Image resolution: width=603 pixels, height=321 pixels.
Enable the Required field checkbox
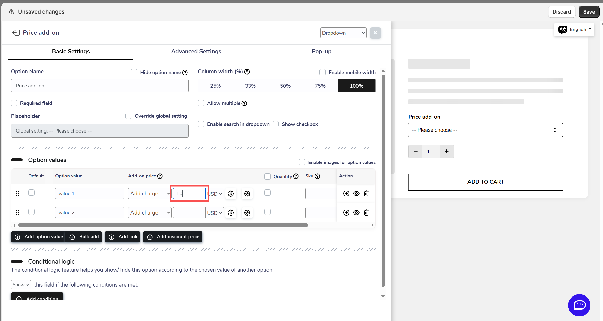pos(14,103)
